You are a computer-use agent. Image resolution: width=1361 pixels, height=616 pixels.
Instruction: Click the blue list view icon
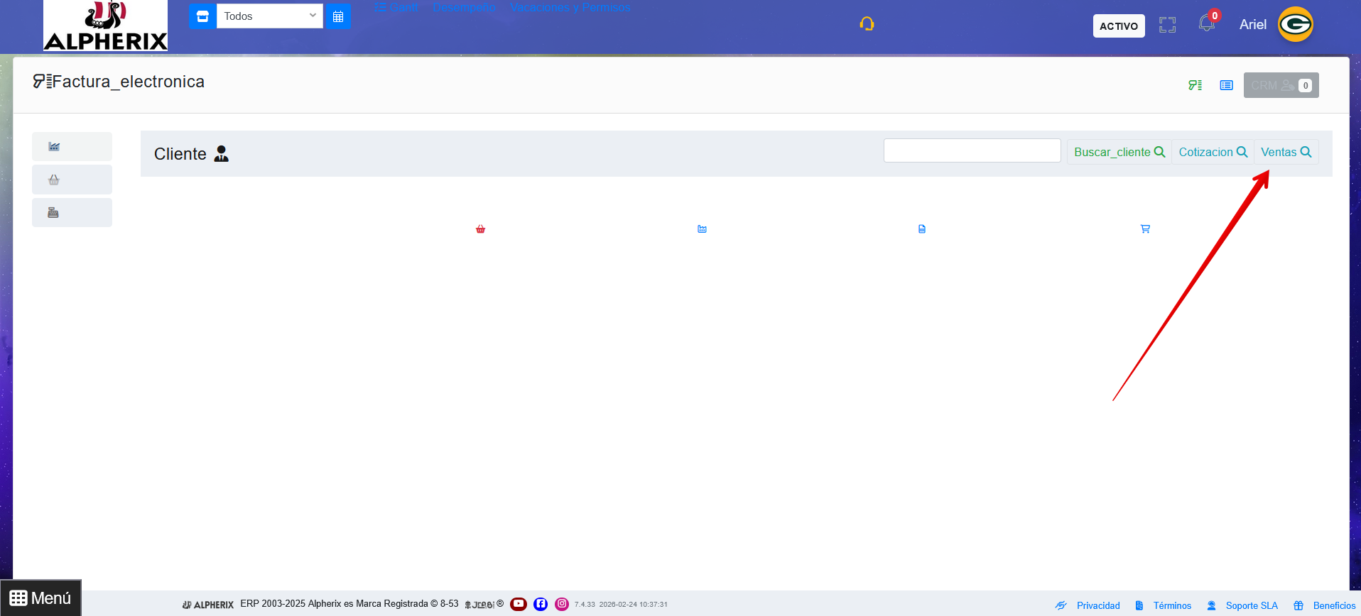1226,85
